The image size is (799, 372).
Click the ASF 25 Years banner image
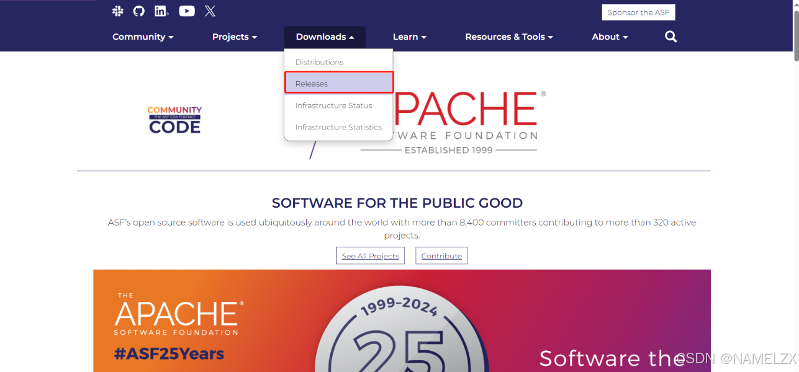click(x=402, y=321)
